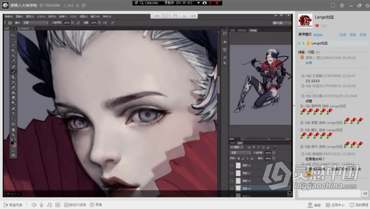This screenshot has width=370, height=209.
Task: Open layer filter type dropdown
Action: coord(237,147)
